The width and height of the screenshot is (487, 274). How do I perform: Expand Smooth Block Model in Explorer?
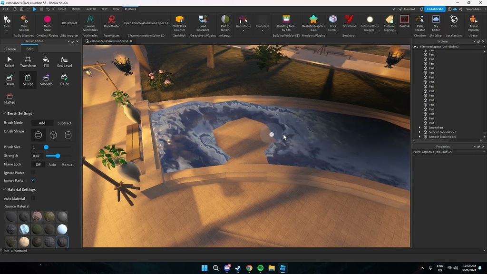click(x=419, y=132)
